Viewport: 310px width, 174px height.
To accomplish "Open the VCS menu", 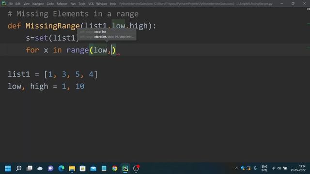I will (x=91, y=4).
